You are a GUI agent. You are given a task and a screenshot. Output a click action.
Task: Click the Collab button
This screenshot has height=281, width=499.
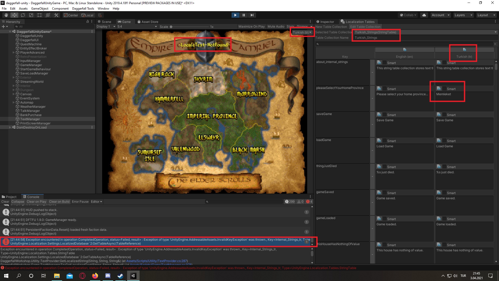point(408,15)
